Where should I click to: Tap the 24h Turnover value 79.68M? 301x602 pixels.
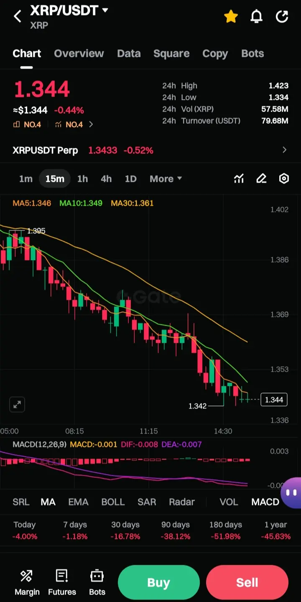click(275, 121)
